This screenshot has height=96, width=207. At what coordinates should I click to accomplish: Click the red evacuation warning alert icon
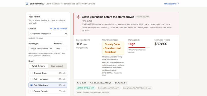pos(79,17)
